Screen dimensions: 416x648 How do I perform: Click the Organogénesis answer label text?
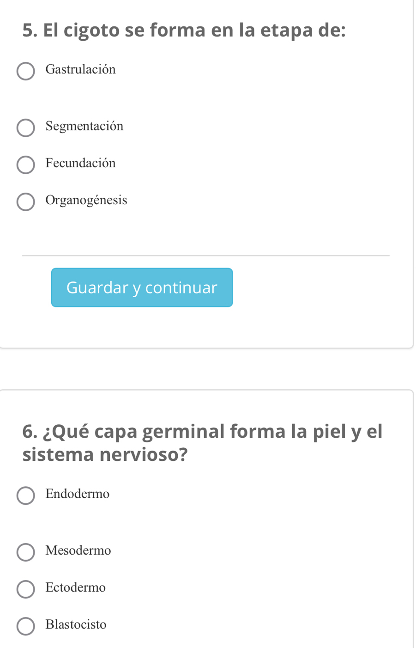point(86,200)
